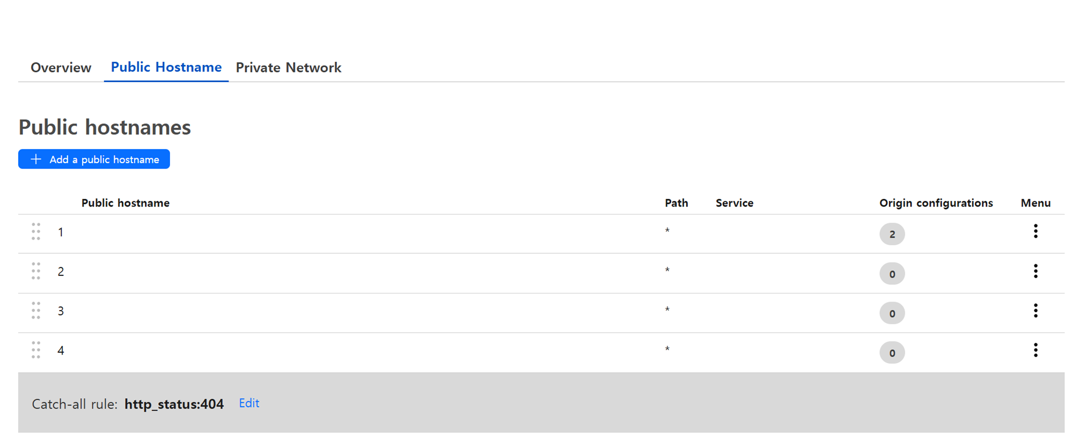The width and height of the screenshot is (1073, 441).
Task: Open the three-dot menu for row 1
Action: 1035,231
